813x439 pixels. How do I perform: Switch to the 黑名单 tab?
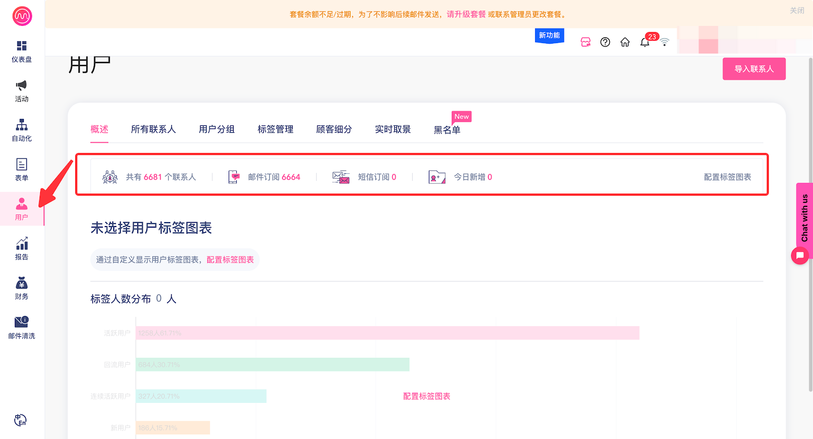(x=447, y=130)
